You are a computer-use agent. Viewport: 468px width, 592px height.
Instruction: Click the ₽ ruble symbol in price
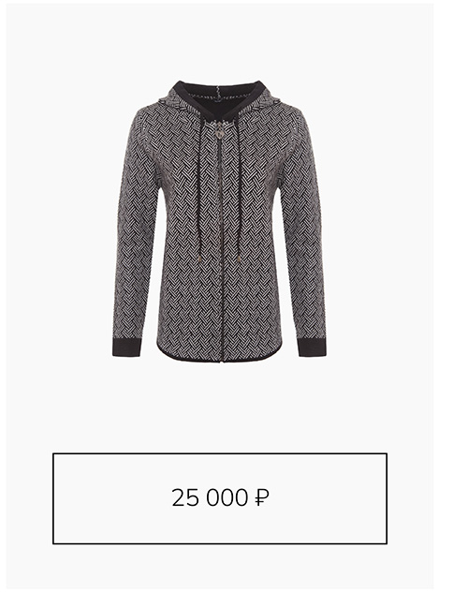point(262,497)
